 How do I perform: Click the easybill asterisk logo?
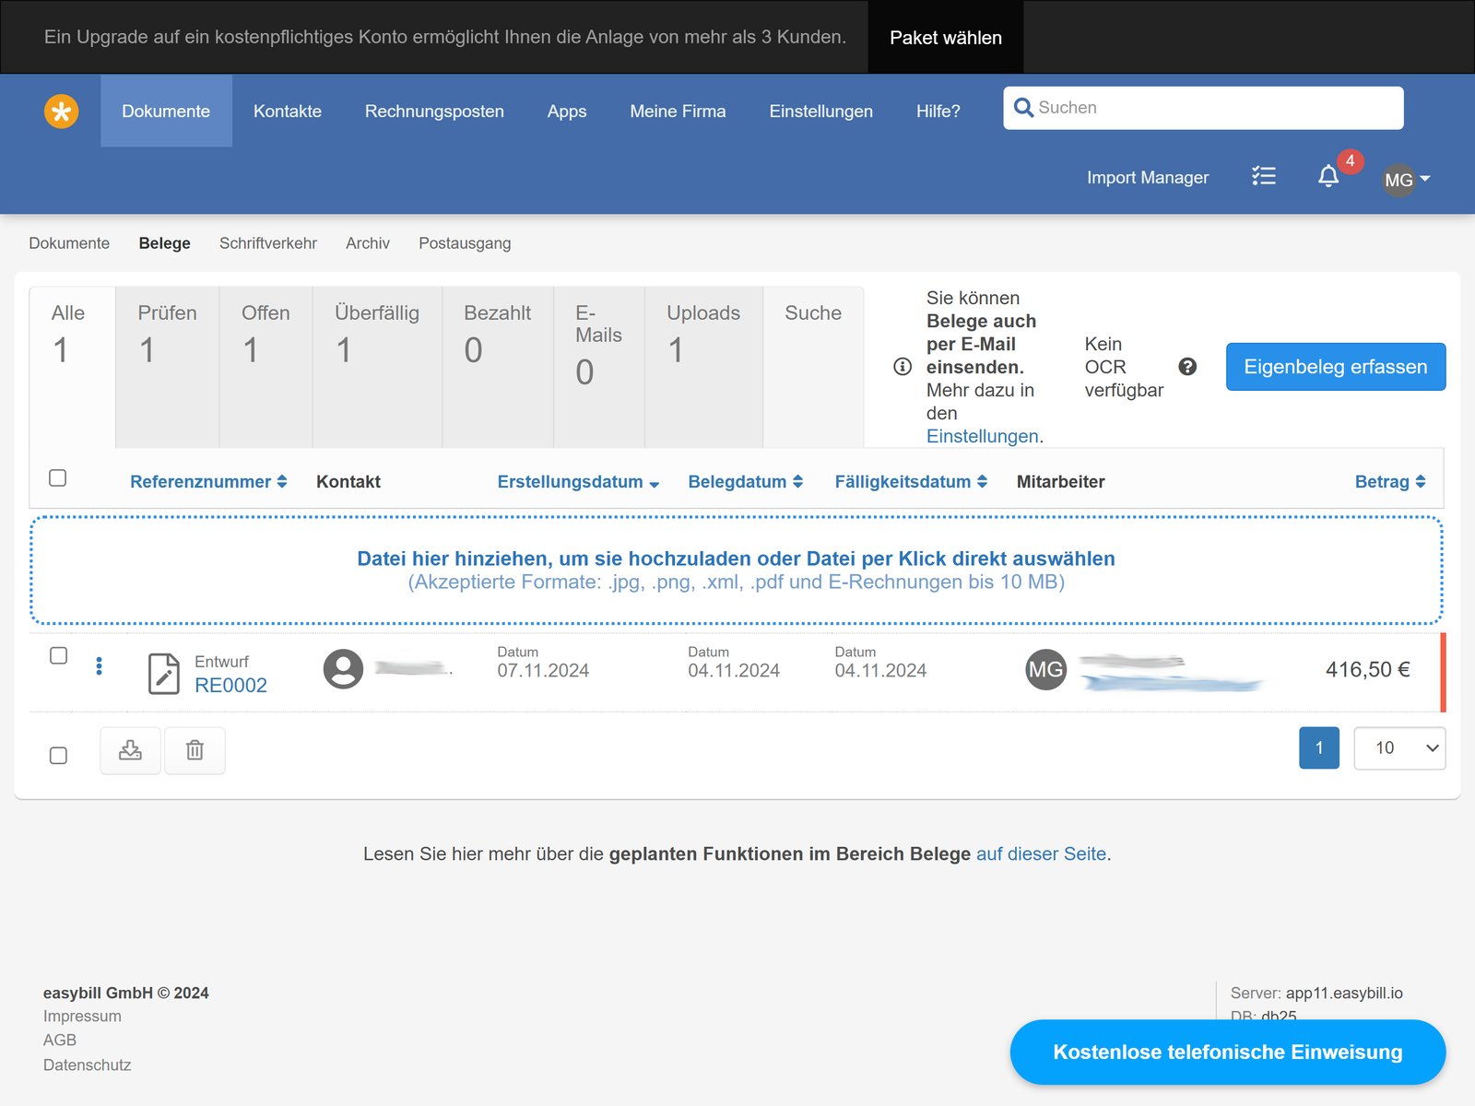[x=61, y=111]
